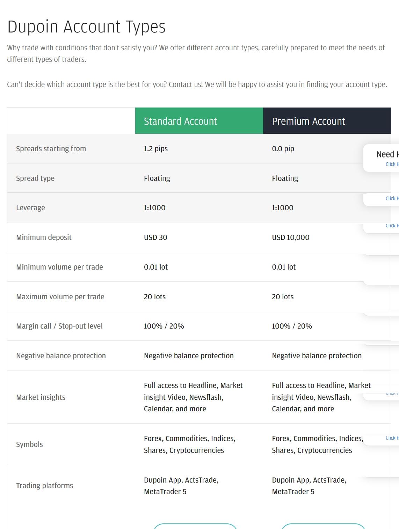Viewport: 399px width, 529px height.
Task: Click the 'Spread type' row label
Action: click(35, 178)
